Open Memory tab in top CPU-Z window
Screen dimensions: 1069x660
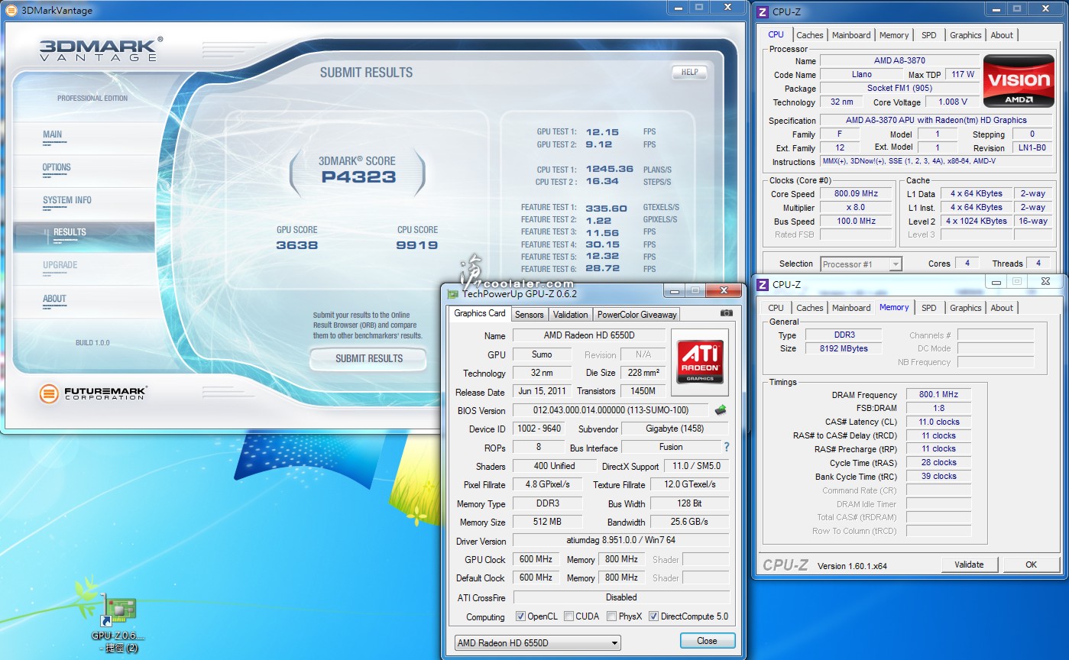[894, 35]
